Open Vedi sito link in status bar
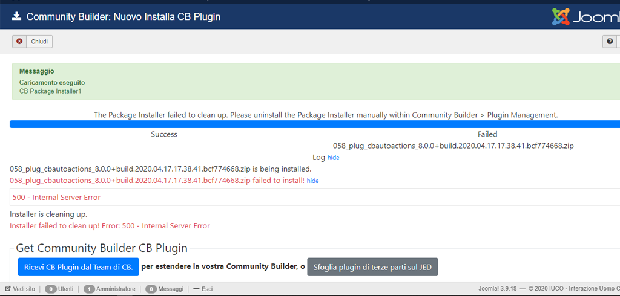 coord(20,289)
